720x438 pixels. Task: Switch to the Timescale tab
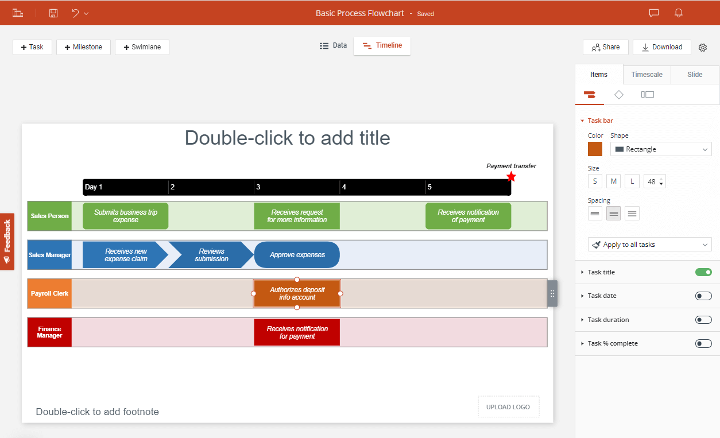point(647,75)
